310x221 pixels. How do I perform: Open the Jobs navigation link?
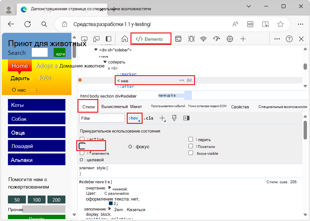click(45, 78)
